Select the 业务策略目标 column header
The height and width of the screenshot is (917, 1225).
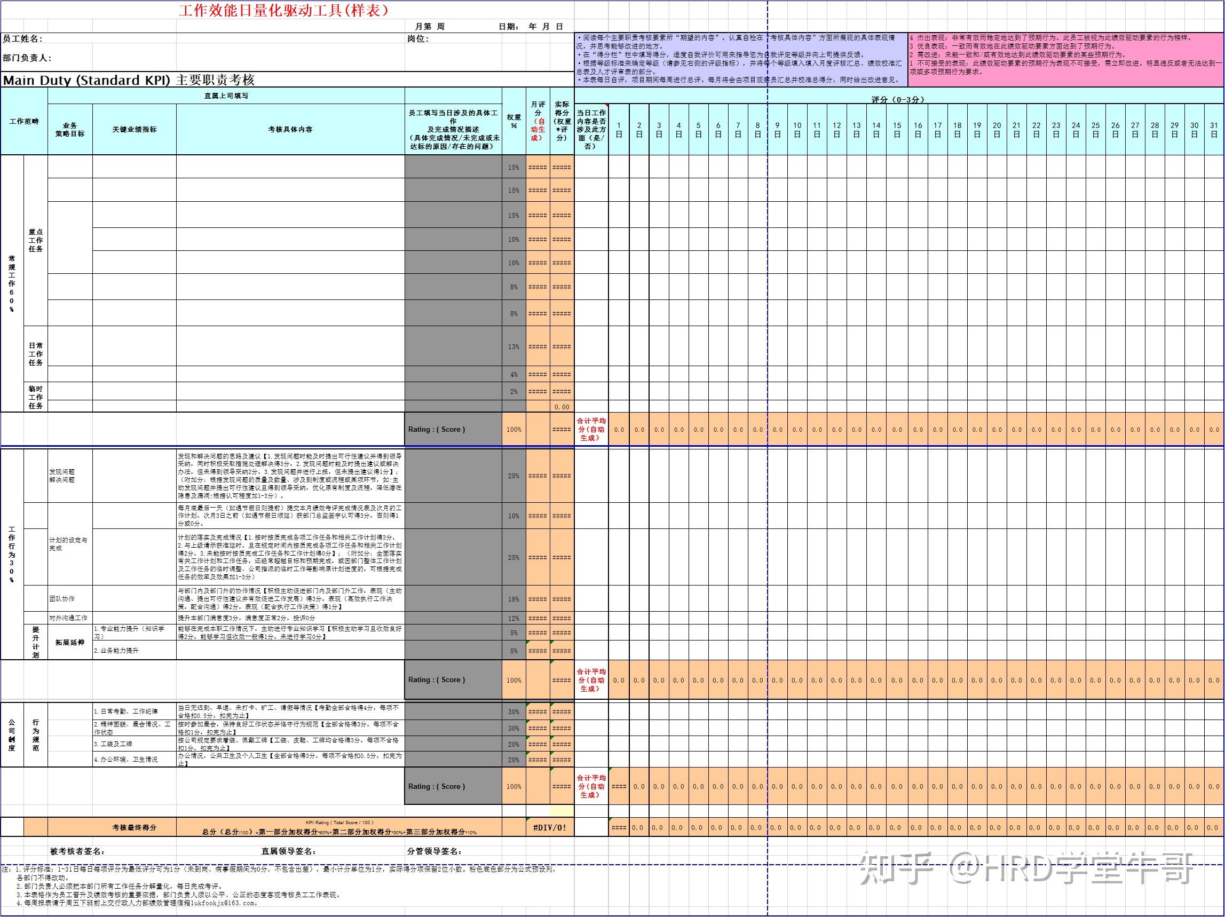pos(70,130)
